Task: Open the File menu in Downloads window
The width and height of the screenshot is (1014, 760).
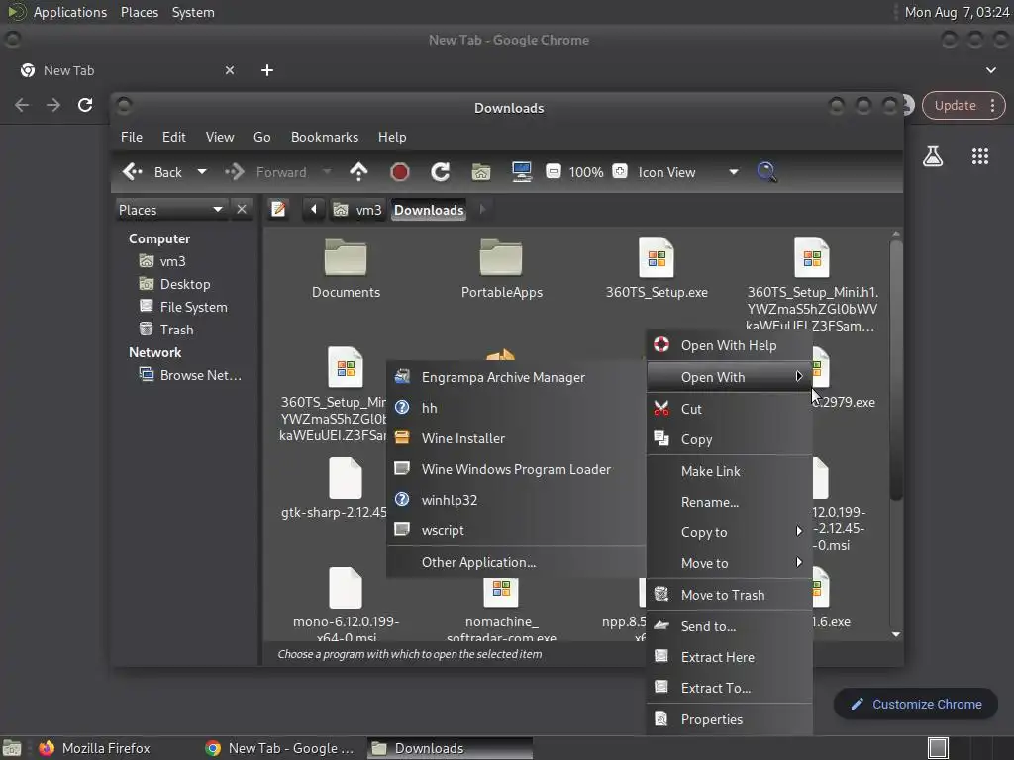Action: (132, 137)
